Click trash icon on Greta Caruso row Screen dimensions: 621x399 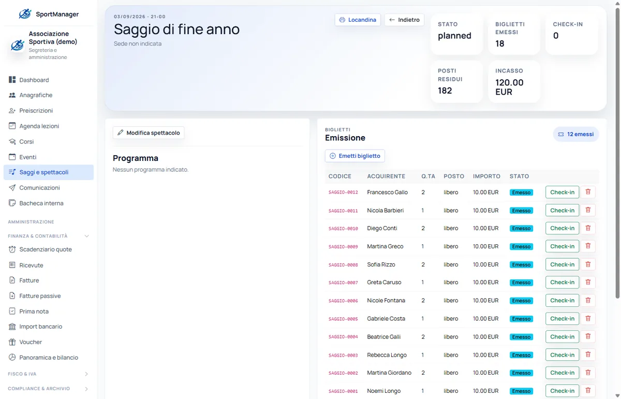coord(588,282)
